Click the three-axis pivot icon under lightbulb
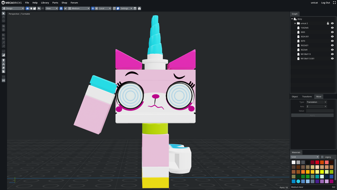 [3, 64]
